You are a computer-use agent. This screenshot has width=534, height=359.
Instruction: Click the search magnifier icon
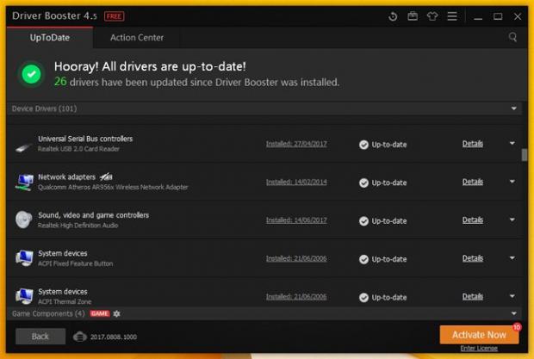pos(513,37)
